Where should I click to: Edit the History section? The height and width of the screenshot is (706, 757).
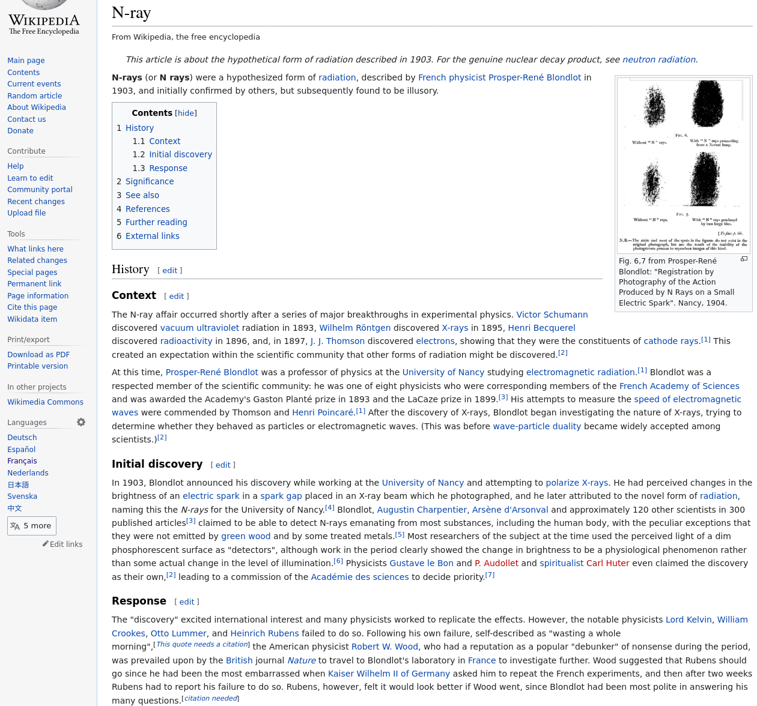tap(169, 270)
